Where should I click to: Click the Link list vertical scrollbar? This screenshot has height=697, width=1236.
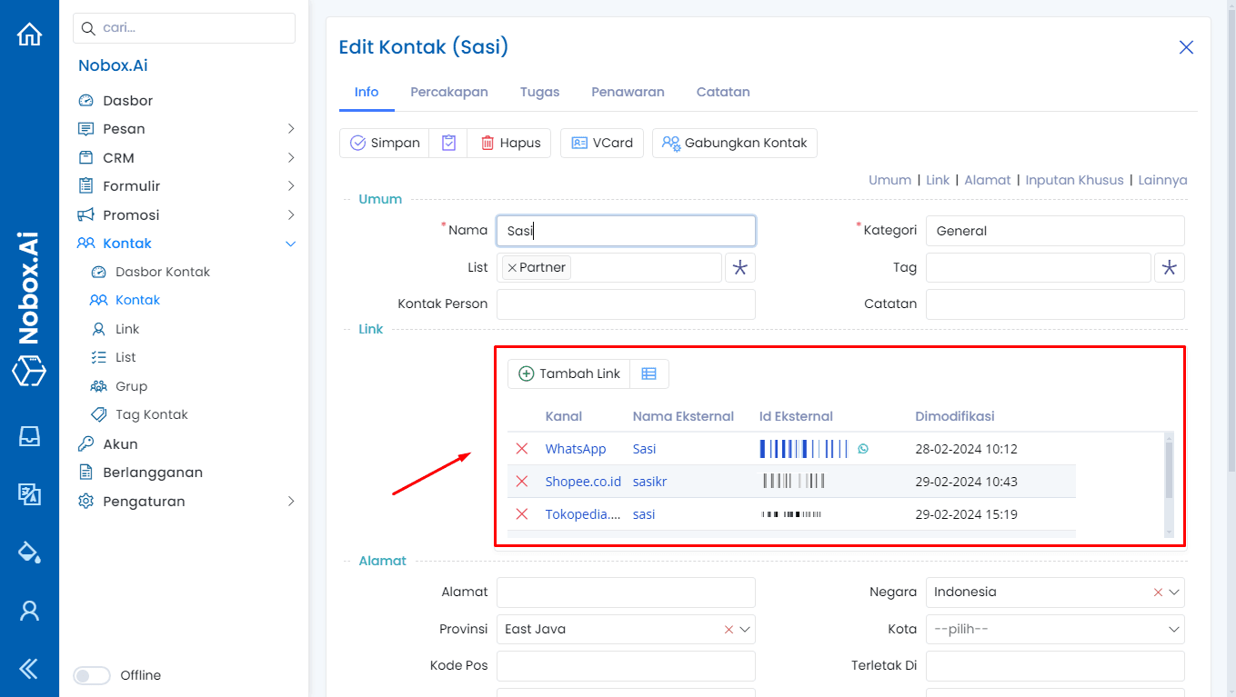click(1169, 470)
